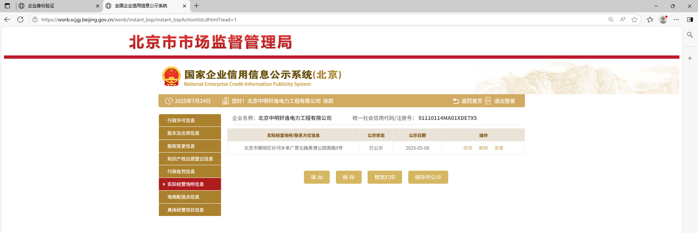Open 知识产权出质登记信息 menu item
698x233 pixels.
[190, 159]
